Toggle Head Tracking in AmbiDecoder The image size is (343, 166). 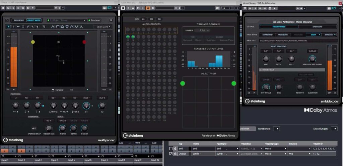tap(278, 46)
